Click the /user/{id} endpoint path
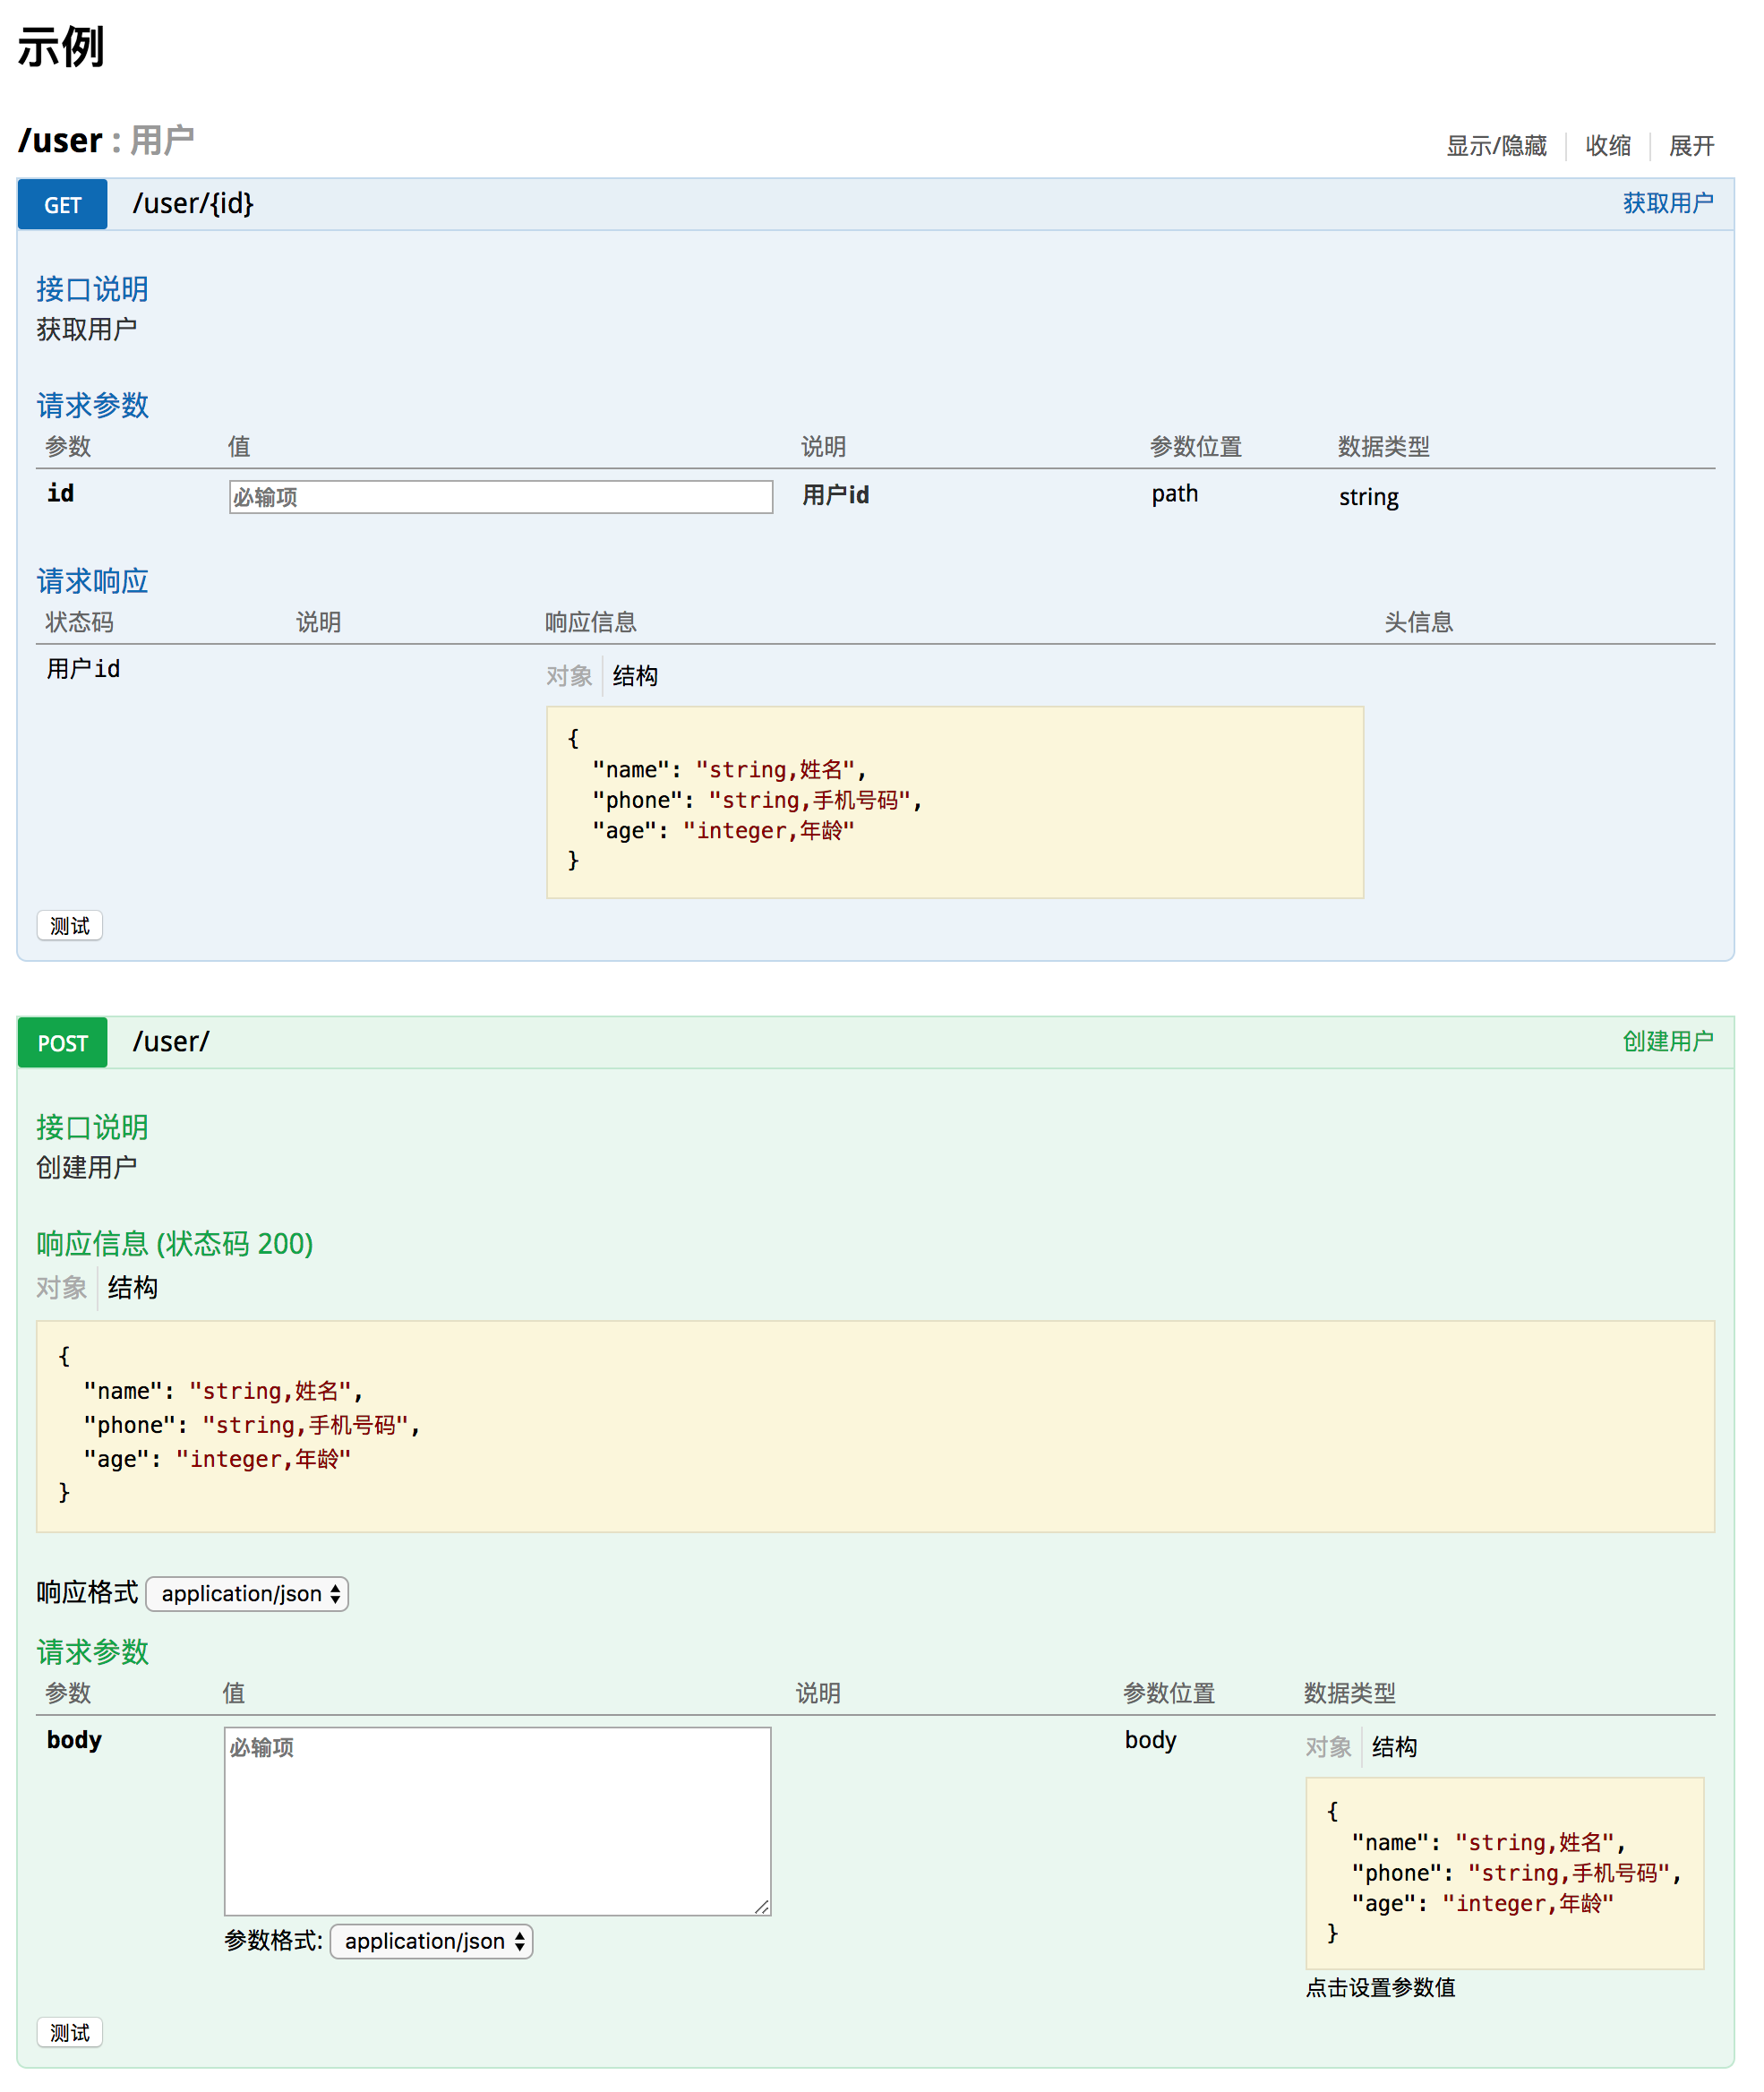 pos(193,204)
